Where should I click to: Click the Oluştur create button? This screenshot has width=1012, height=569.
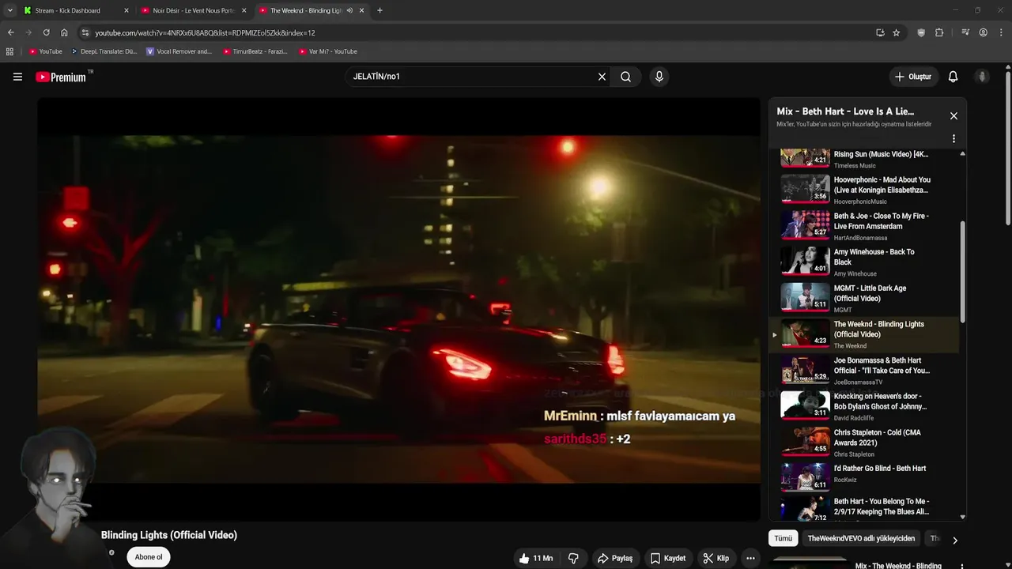coord(913,77)
